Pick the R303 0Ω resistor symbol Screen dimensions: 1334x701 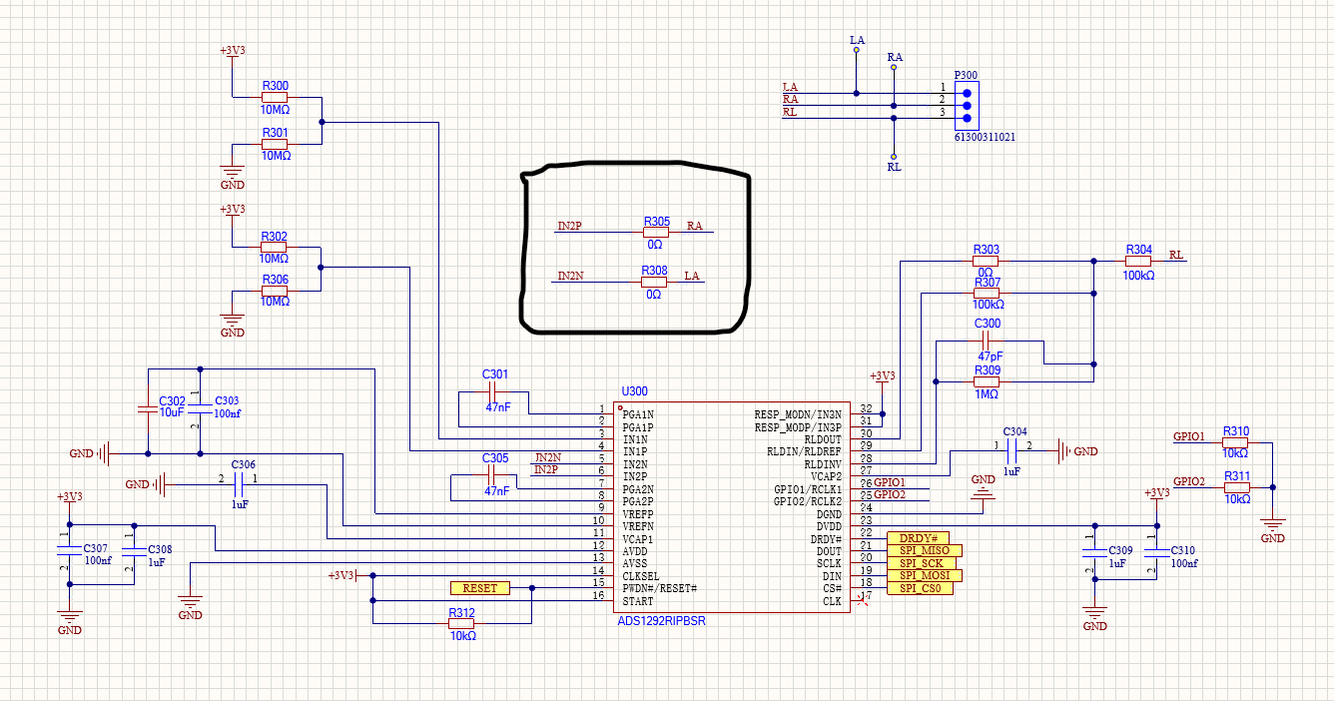986,261
